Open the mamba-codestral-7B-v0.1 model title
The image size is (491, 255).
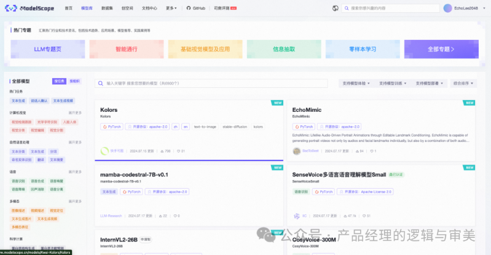coord(134,175)
